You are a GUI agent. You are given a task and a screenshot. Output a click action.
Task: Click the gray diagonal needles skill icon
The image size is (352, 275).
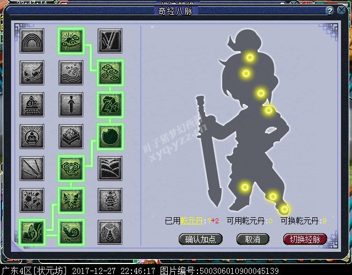tap(32, 168)
